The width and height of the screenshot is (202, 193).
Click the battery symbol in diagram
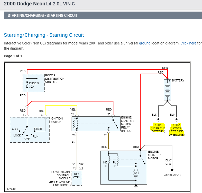(x=167, y=90)
